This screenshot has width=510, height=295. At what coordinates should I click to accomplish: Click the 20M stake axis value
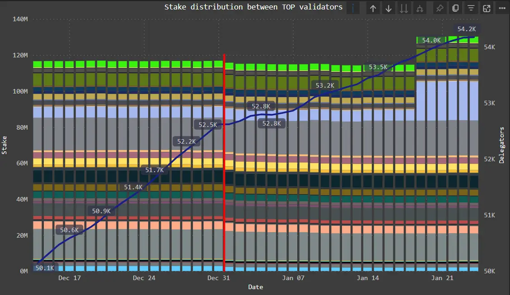[22, 235]
